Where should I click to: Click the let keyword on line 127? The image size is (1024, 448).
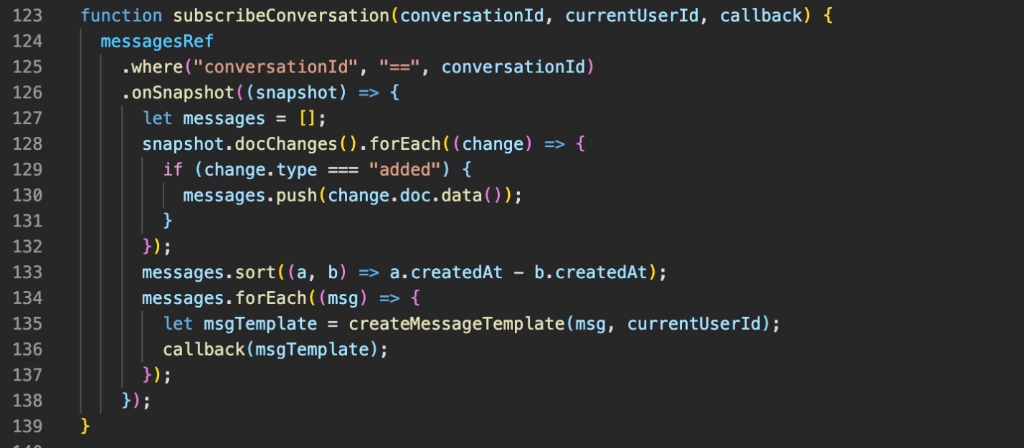[157, 118]
